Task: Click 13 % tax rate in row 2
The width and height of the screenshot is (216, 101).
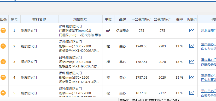Action: coord(179,46)
